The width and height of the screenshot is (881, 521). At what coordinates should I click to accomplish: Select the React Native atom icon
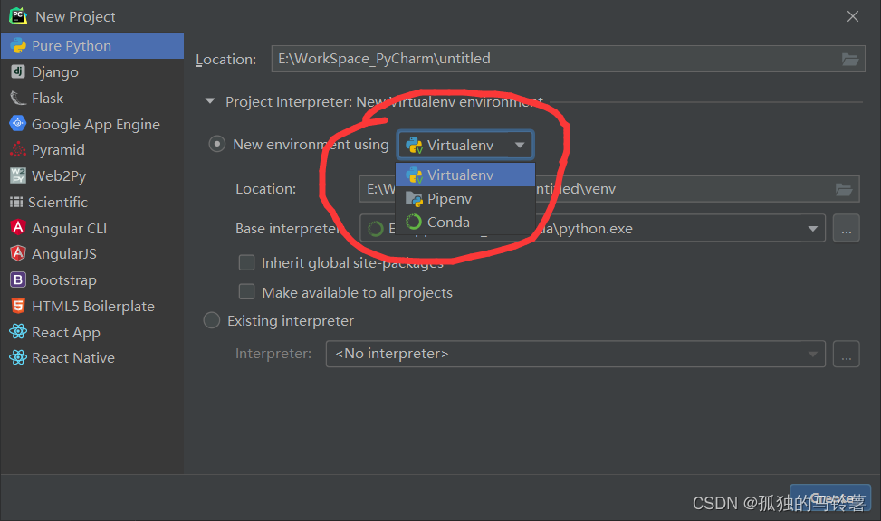(x=18, y=357)
